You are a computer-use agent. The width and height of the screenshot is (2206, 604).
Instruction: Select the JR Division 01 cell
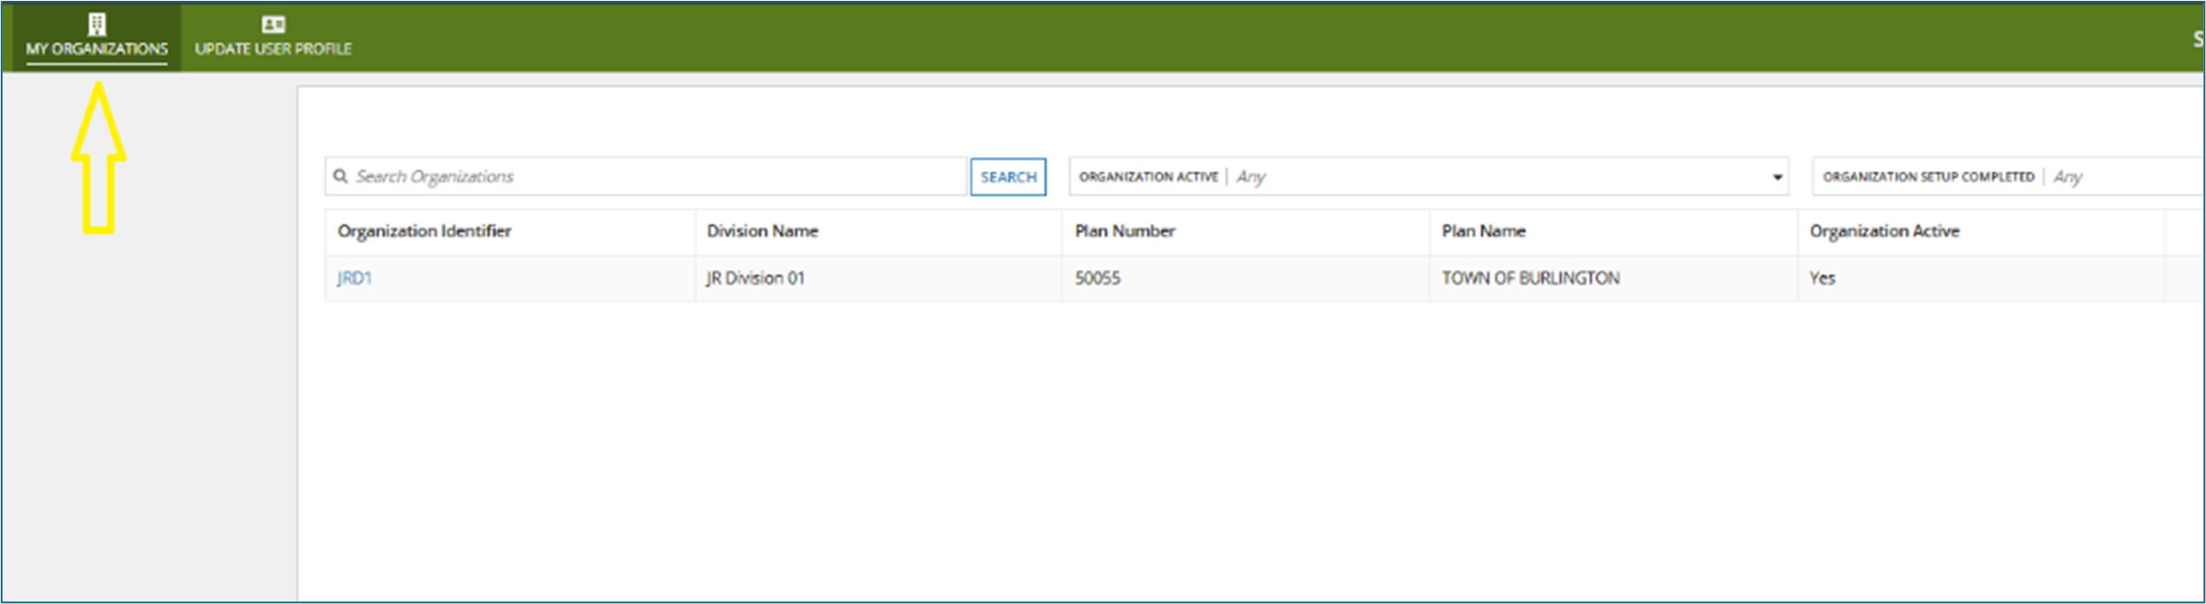click(755, 279)
